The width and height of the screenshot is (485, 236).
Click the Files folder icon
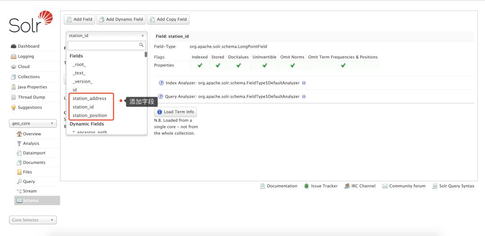pyautogui.click(x=19, y=172)
